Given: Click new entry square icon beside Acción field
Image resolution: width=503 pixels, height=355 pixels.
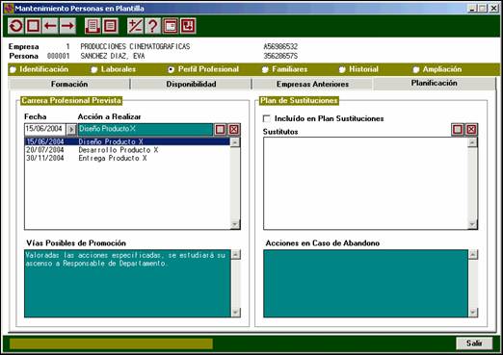Looking at the screenshot, I should [220, 130].
